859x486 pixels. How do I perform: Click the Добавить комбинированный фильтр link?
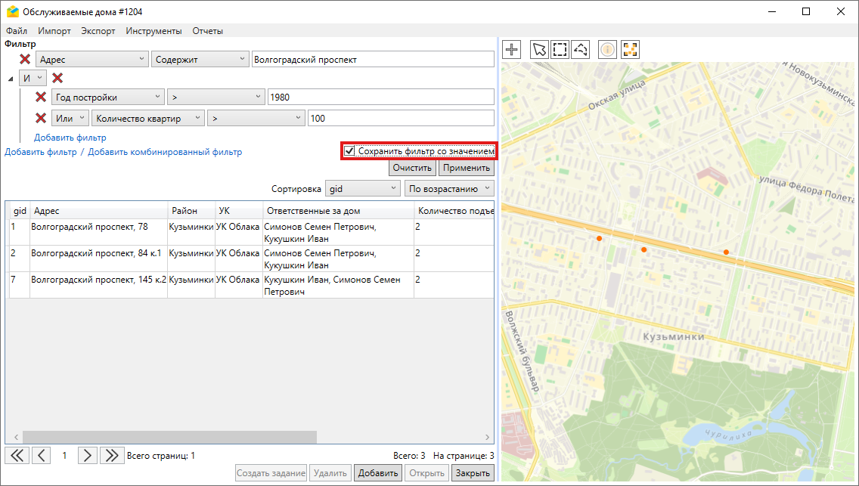click(165, 152)
